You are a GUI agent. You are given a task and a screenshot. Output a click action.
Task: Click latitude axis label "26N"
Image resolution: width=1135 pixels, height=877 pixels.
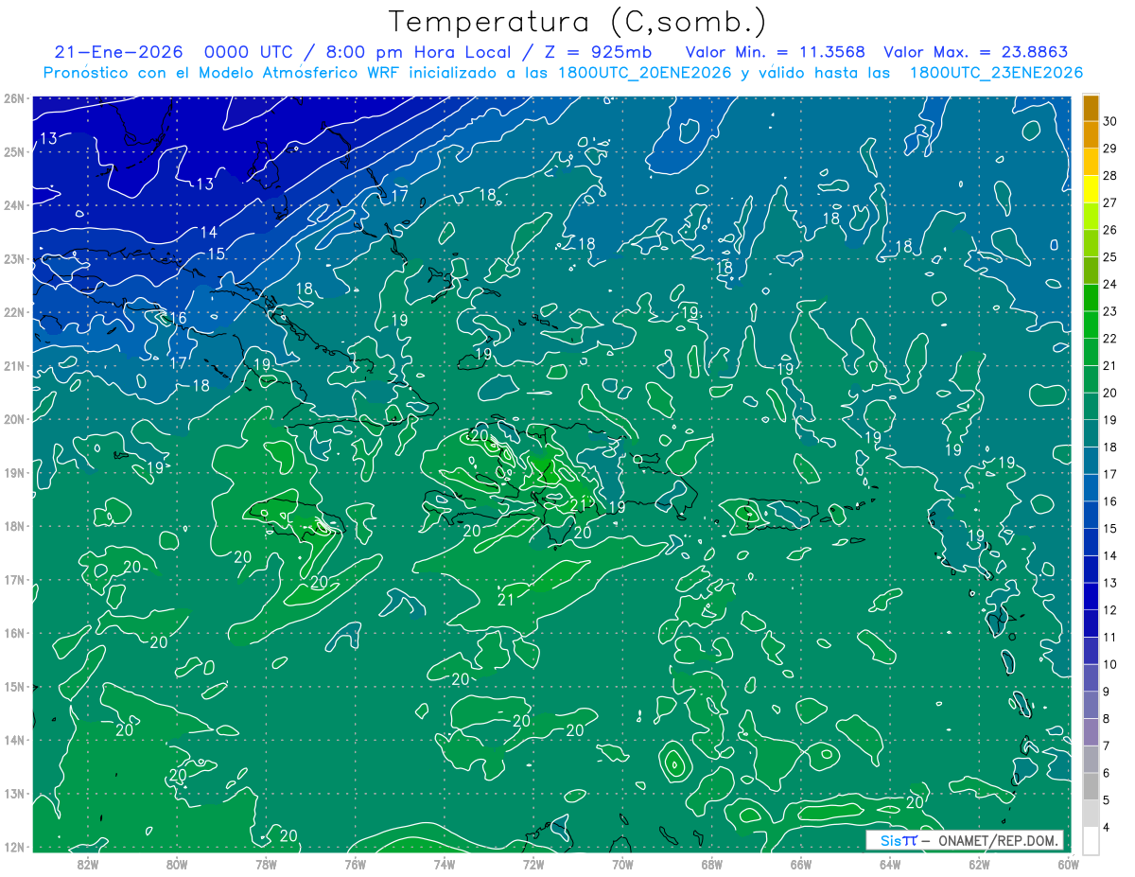click(13, 97)
